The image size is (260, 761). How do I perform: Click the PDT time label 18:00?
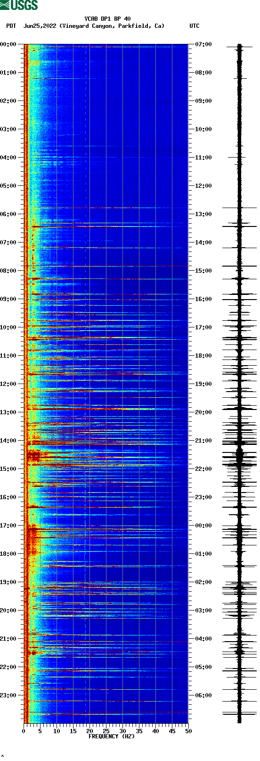tap(8, 554)
